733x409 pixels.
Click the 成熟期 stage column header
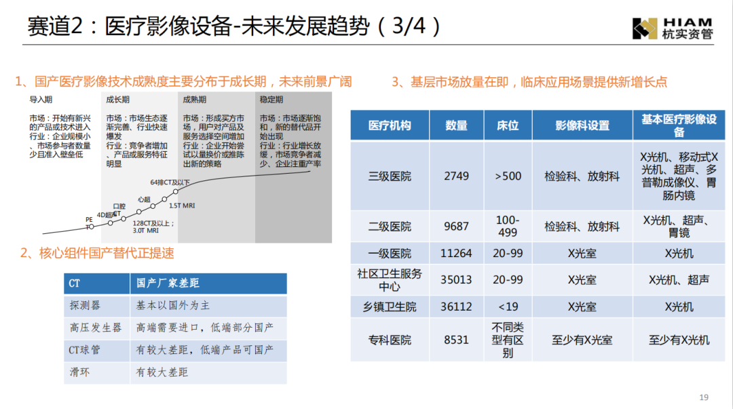194,100
